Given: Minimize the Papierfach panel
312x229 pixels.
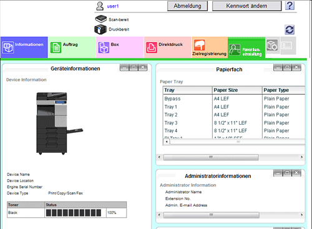Looking at the screenshot, I should tap(278, 67).
